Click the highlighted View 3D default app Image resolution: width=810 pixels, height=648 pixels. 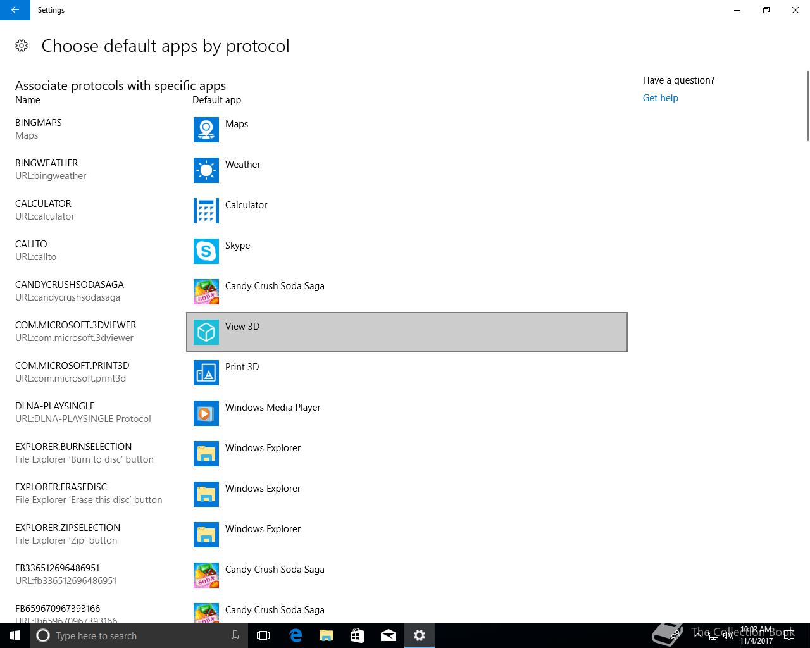[407, 332]
